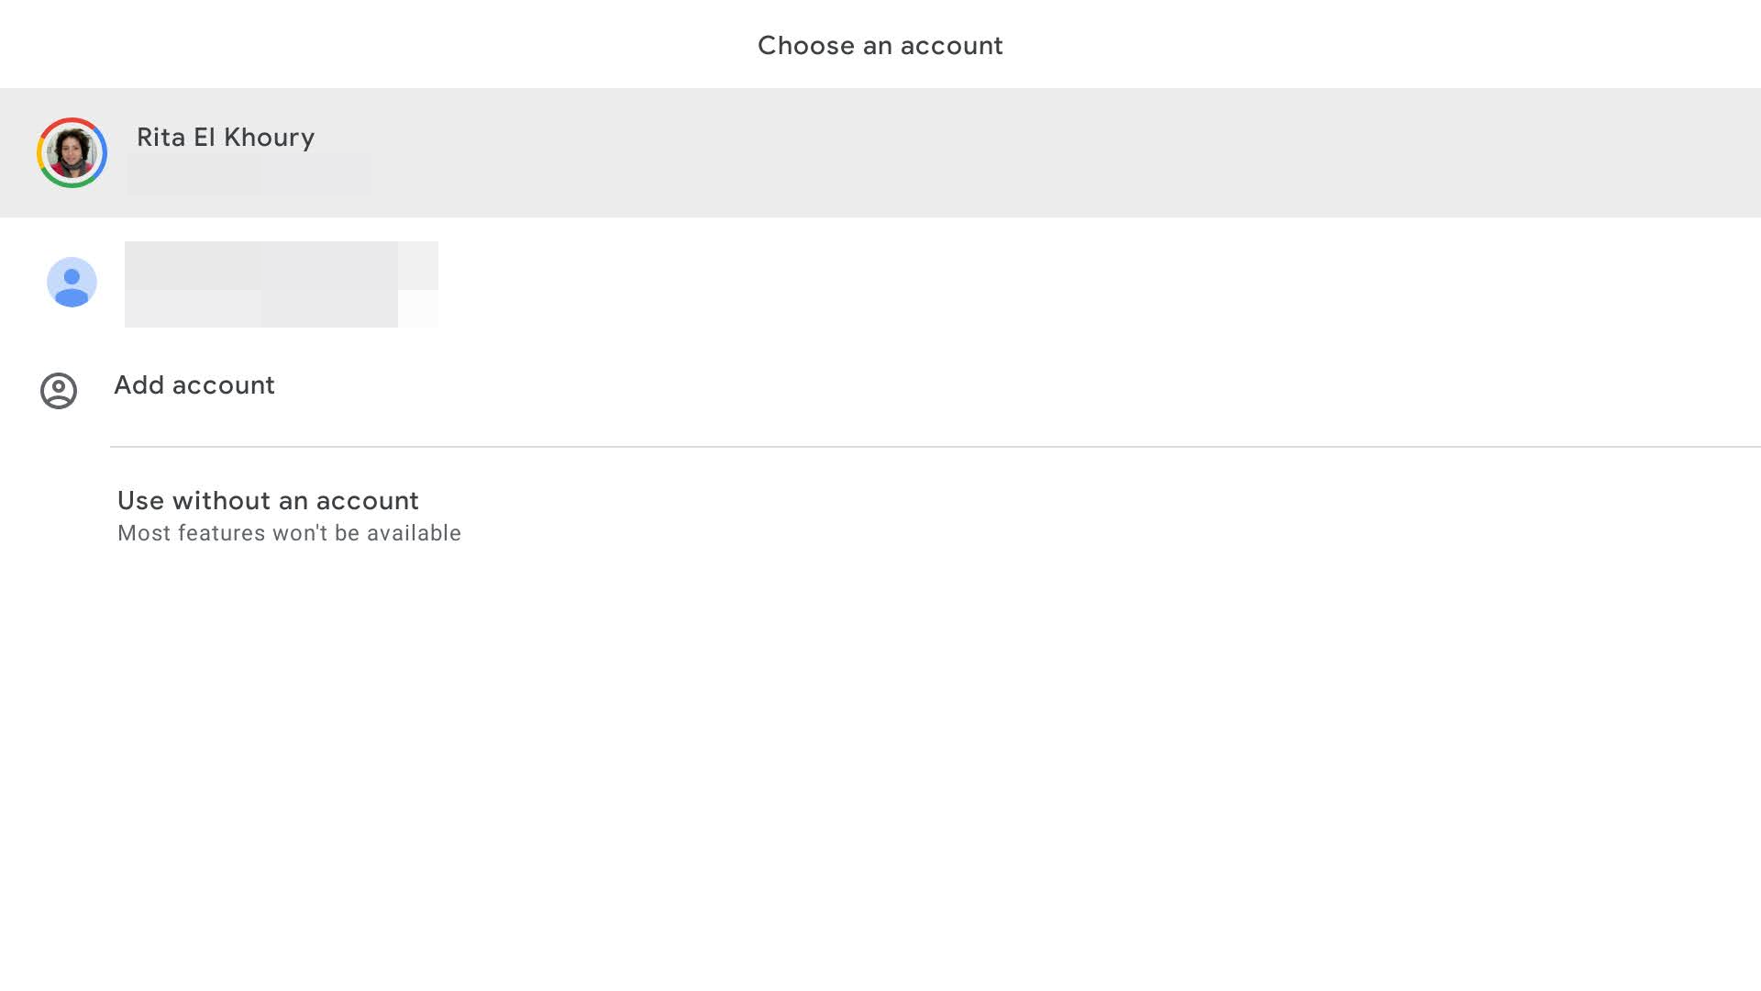Select the second account's placeholder avatar
This screenshot has height=991, width=1761.
72,283
